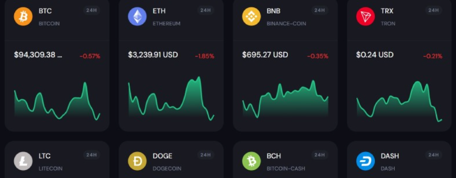Select the 24H period on BNB card
The image size is (456, 178).
point(319,10)
